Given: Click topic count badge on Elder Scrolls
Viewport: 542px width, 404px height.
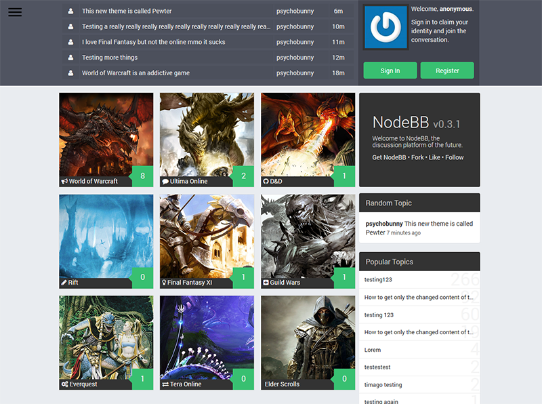Looking at the screenshot, I should [344, 379].
